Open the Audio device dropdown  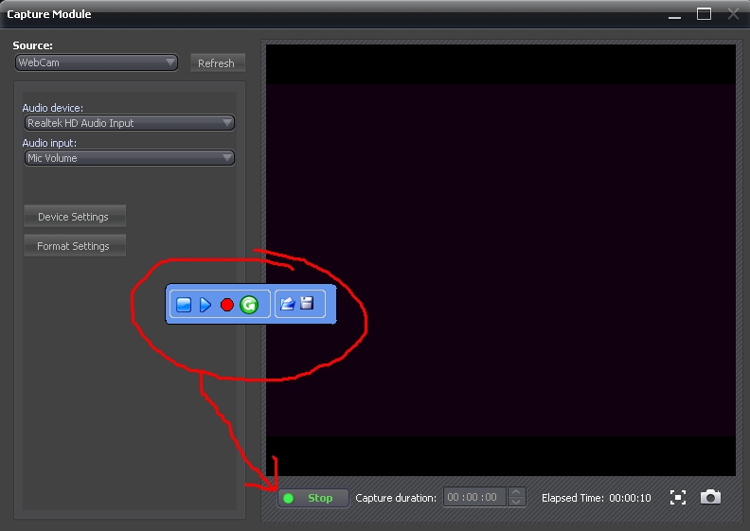coord(129,123)
